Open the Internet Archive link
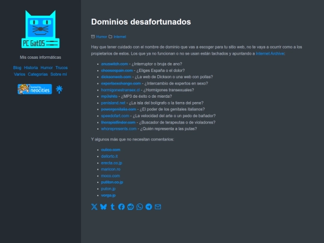Screen dimensions: 324x243 click(270, 53)
